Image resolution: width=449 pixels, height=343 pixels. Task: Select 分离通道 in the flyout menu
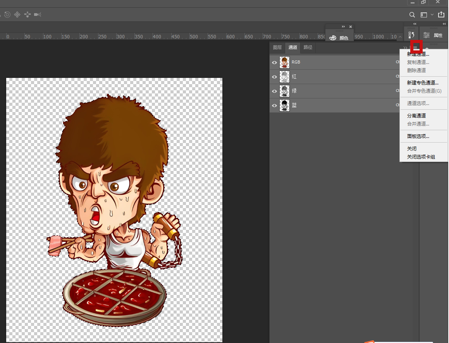click(x=416, y=116)
